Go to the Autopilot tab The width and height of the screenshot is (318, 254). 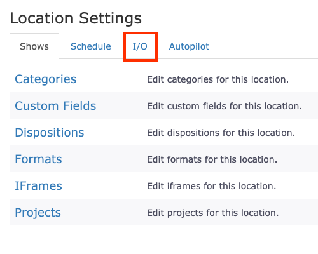pyautogui.click(x=189, y=46)
